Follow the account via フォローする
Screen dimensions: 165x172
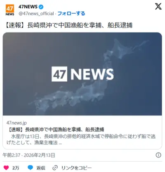pyautogui.click(x=71, y=14)
